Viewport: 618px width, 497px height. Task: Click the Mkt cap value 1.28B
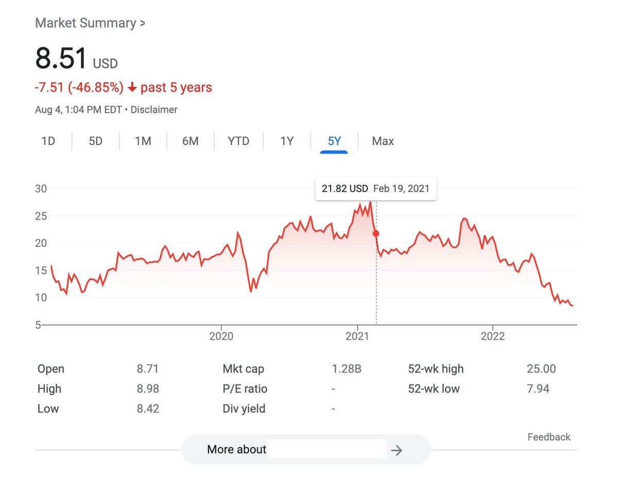point(347,369)
